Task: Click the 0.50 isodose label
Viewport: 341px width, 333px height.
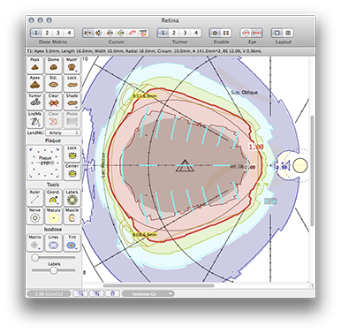Action: tap(270, 201)
